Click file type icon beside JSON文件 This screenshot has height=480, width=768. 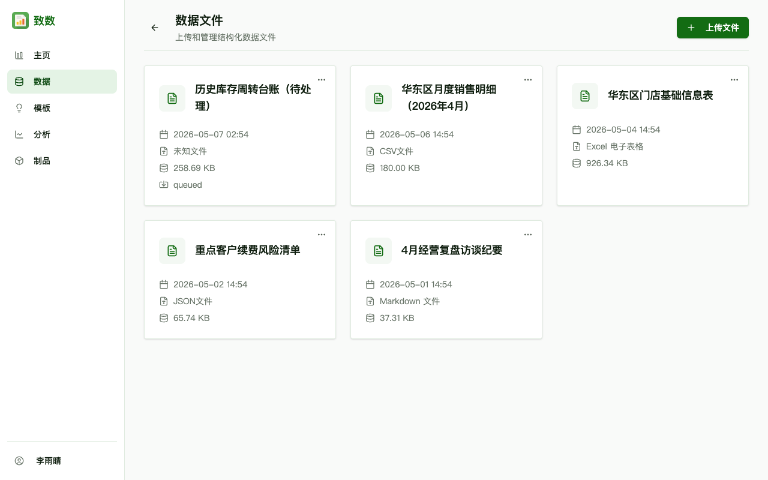point(164,301)
